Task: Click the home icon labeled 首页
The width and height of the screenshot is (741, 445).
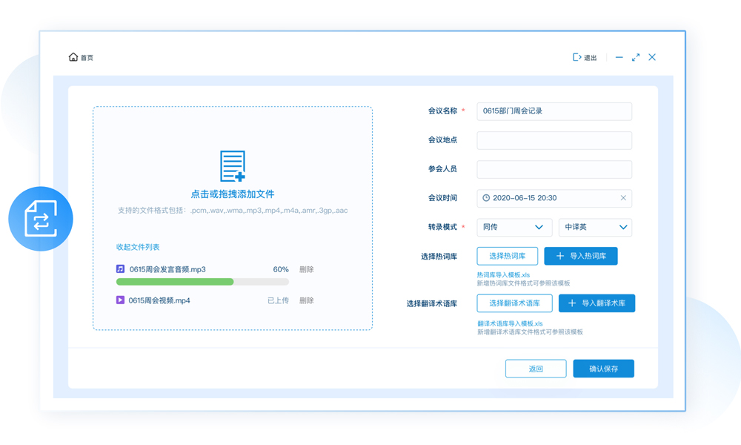Action: click(73, 57)
